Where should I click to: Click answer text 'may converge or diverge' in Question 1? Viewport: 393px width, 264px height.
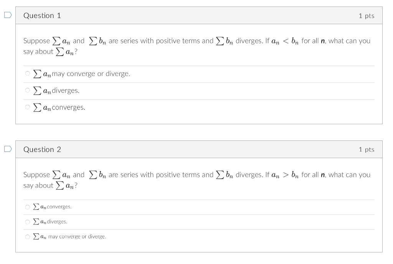[91, 74]
